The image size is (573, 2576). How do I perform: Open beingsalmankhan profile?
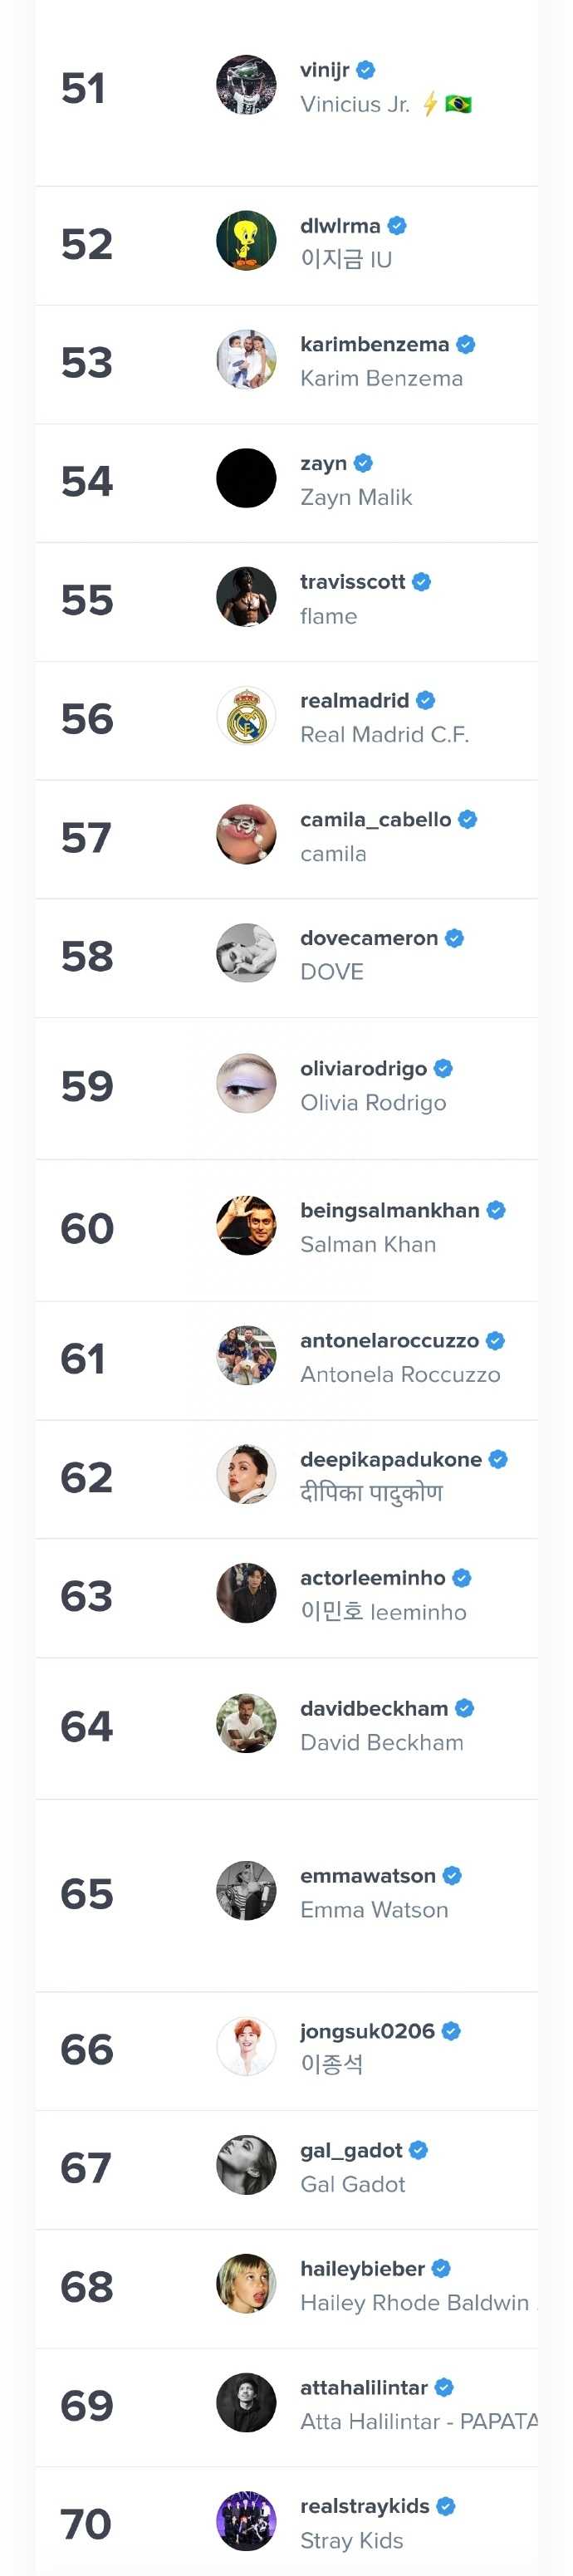389,1211
